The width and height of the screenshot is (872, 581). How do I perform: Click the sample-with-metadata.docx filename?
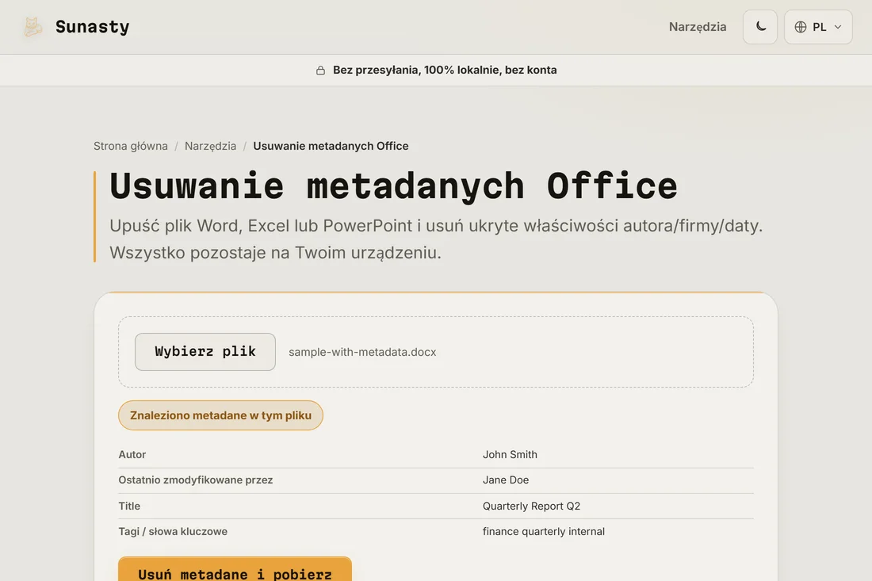pyautogui.click(x=362, y=352)
